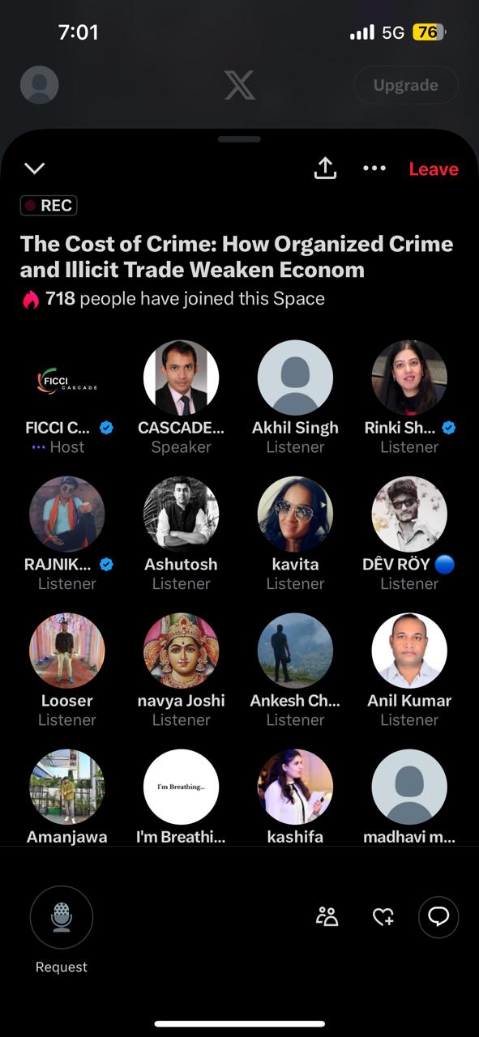Open the guests people list icon
This screenshot has width=479, height=1037.
click(x=327, y=917)
